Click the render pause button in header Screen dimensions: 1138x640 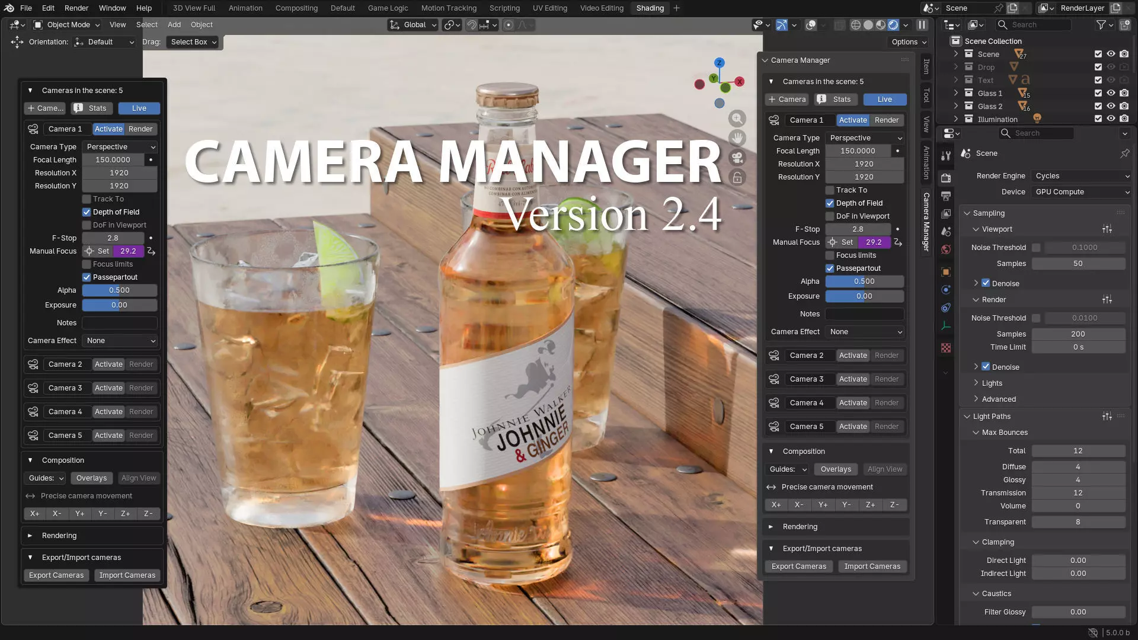(922, 25)
